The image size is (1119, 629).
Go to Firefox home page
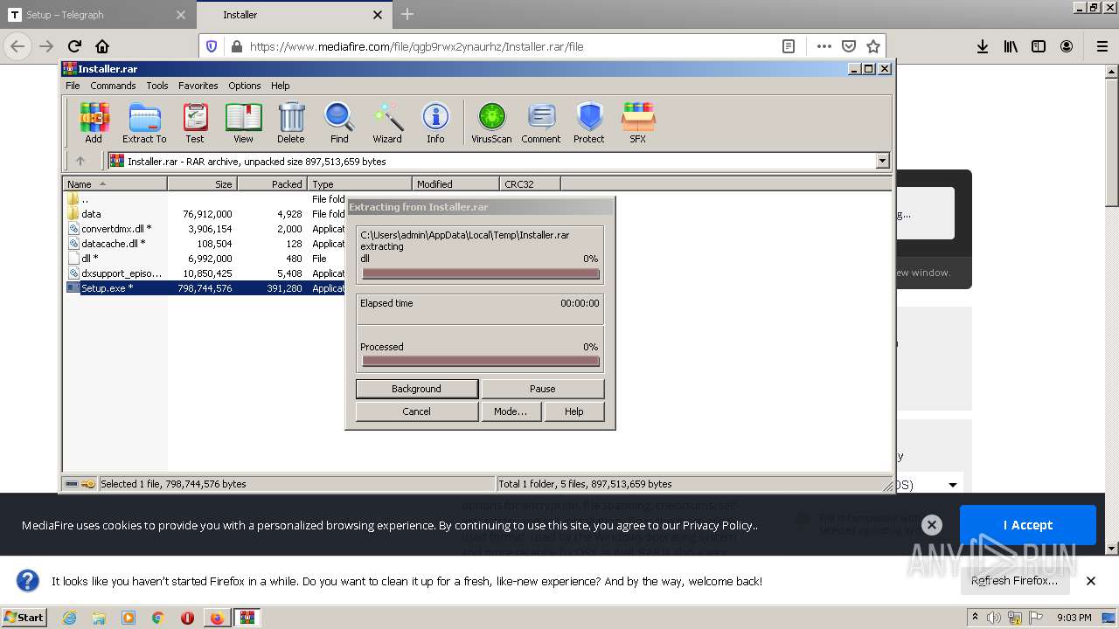[102, 46]
